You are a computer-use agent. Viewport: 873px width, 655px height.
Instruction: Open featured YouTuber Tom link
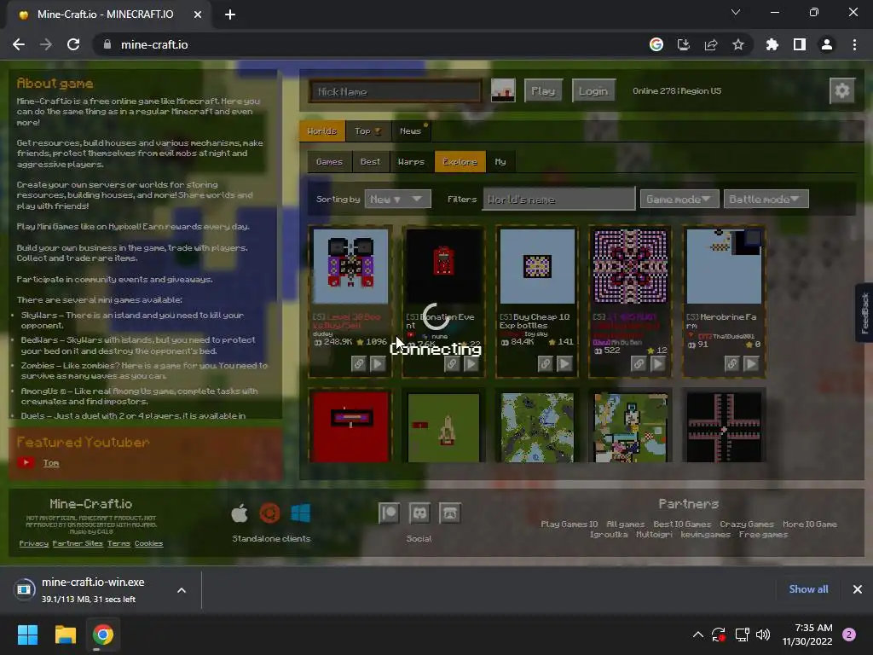point(51,463)
